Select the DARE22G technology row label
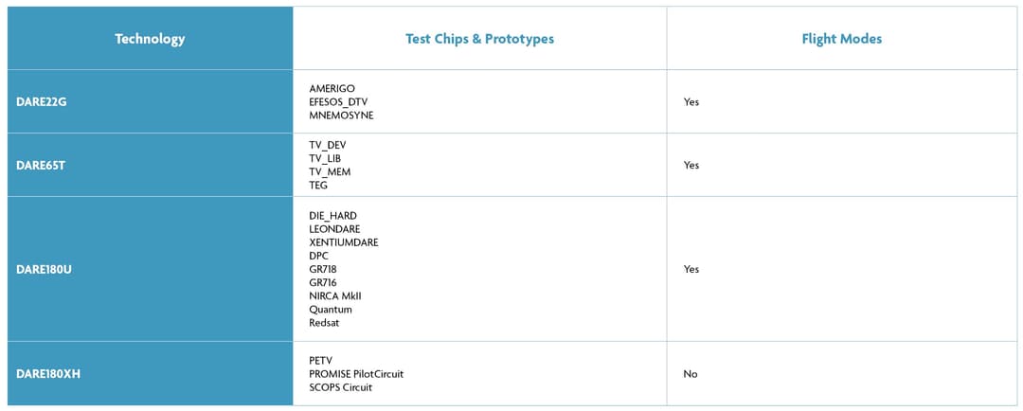Image resolution: width=1023 pixels, height=411 pixels. tap(42, 101)
